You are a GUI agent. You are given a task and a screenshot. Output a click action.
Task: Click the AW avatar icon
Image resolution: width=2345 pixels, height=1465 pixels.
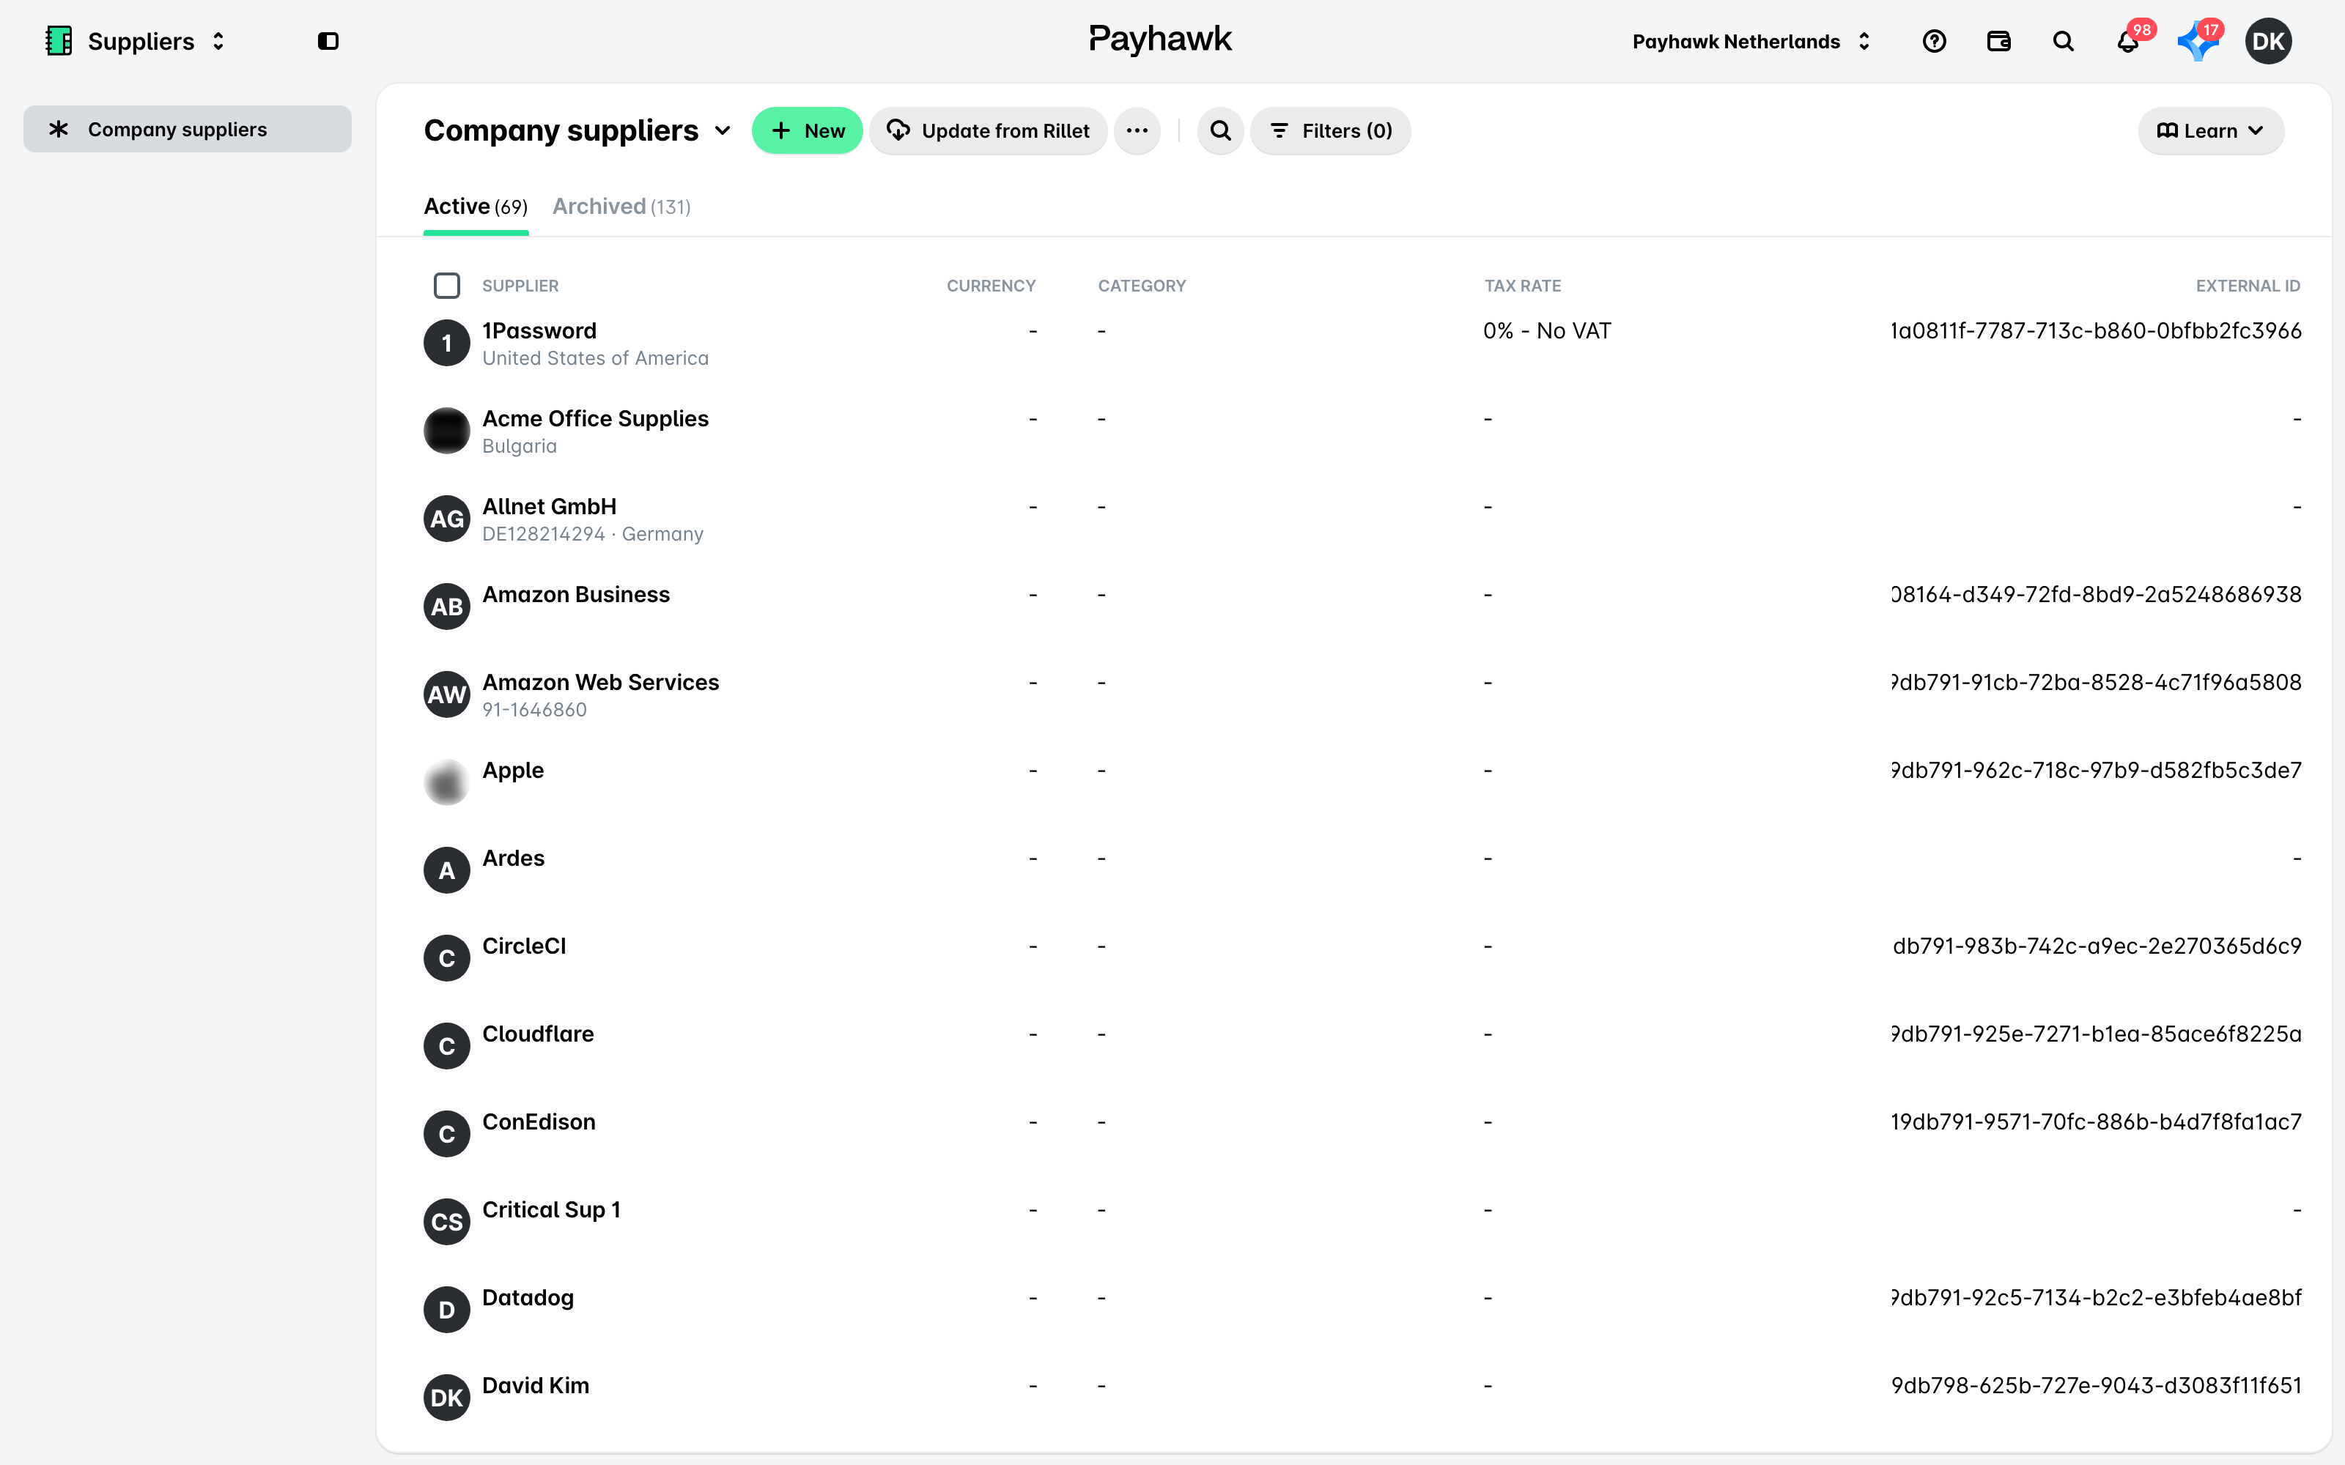[x=447, y=694]
